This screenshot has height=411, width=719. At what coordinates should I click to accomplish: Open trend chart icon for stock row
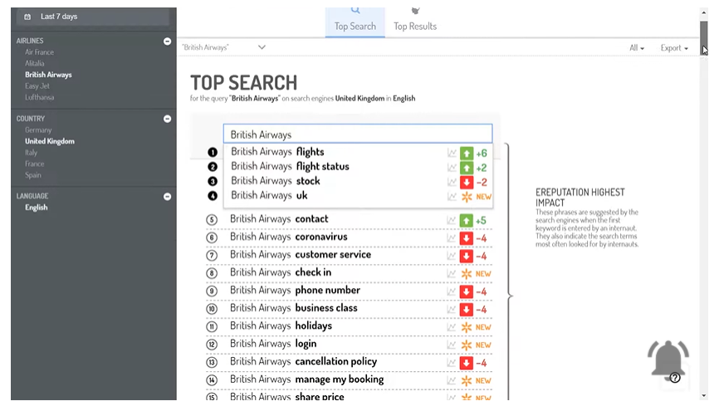click(452, 182)
